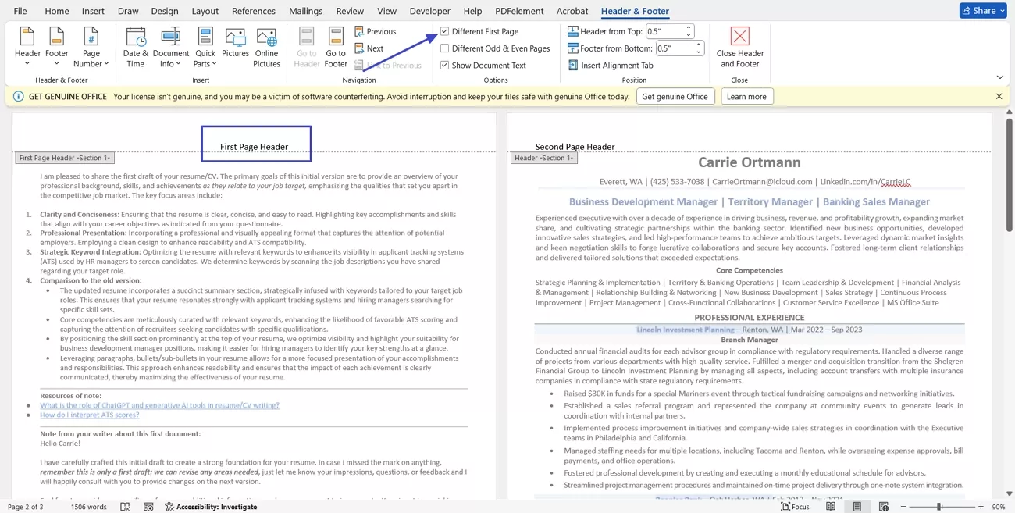1015x513 pixels.
Task: Click Insert Alignment Tab icon
Action: (573, 66)
